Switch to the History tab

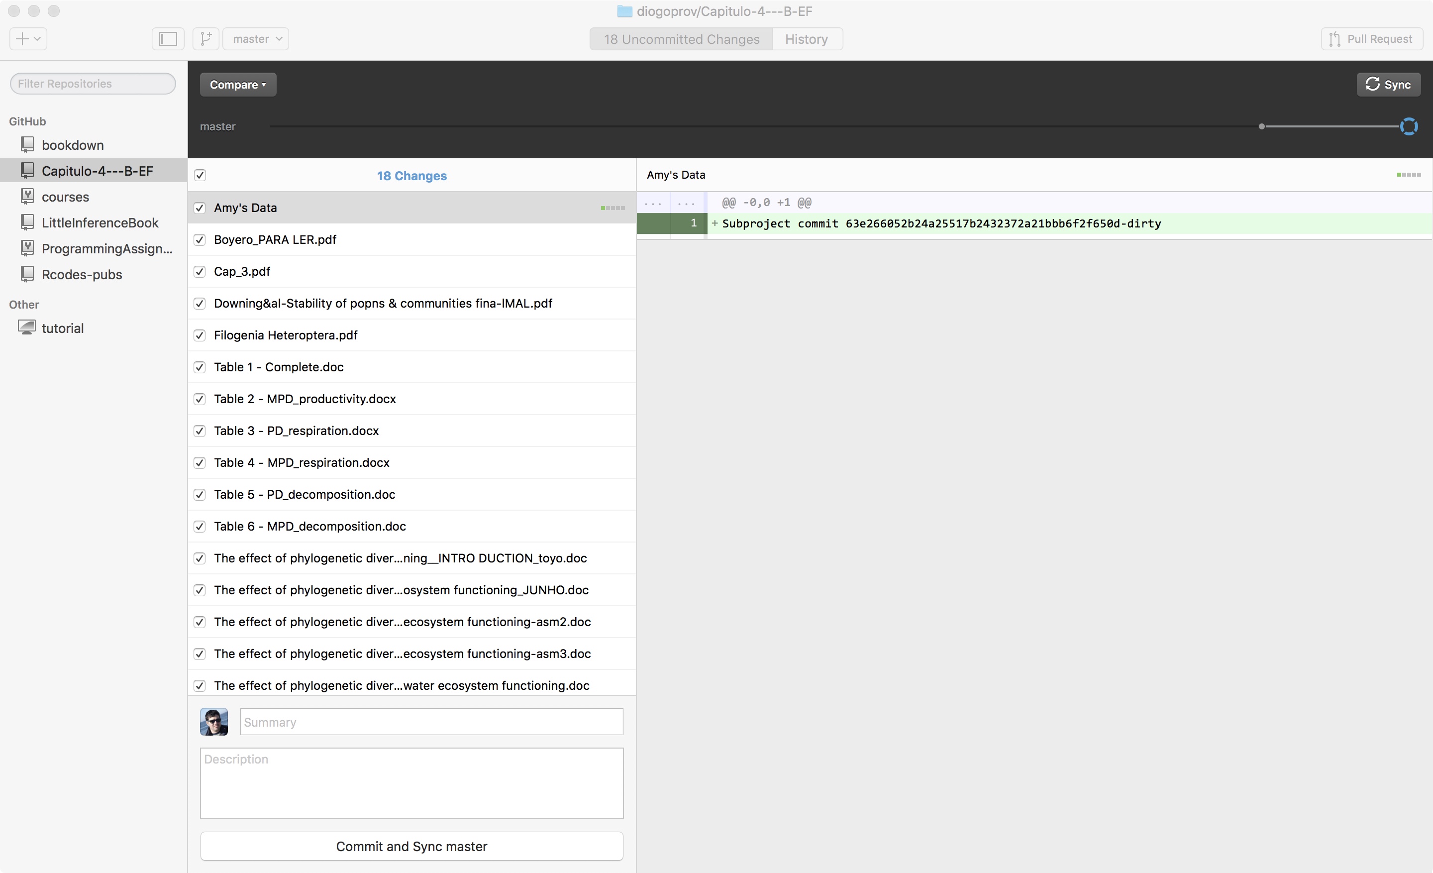(807, 39)
